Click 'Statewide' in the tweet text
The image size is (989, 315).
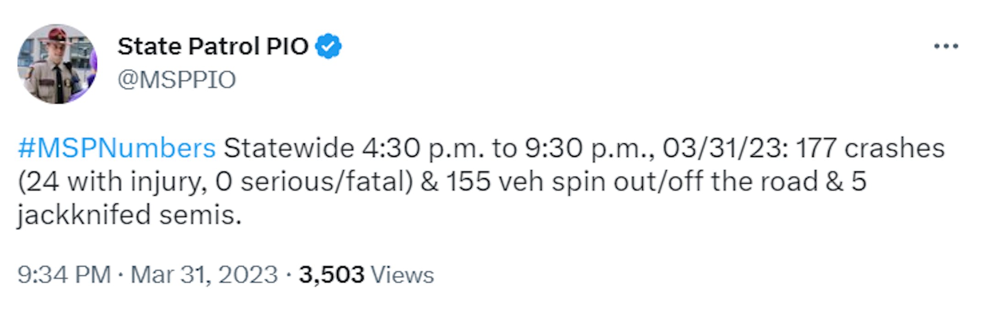pyautogui.click(x=289, y=148)
